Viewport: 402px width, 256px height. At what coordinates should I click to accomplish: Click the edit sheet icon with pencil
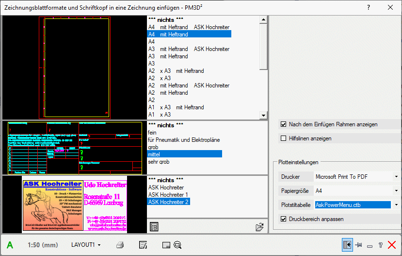143,245
